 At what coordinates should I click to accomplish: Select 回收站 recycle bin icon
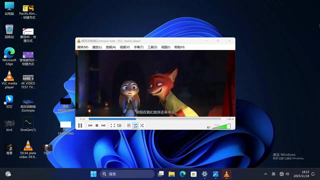point(9,31)
